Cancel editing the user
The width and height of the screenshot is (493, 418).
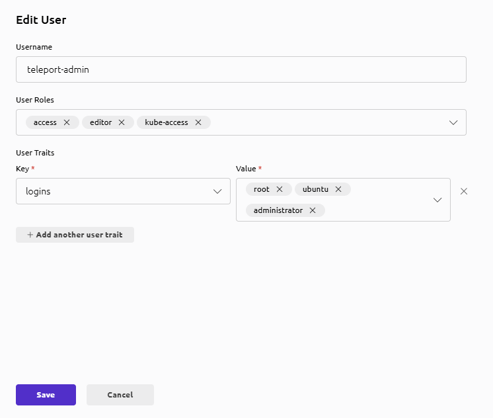(x=120, y=395)
